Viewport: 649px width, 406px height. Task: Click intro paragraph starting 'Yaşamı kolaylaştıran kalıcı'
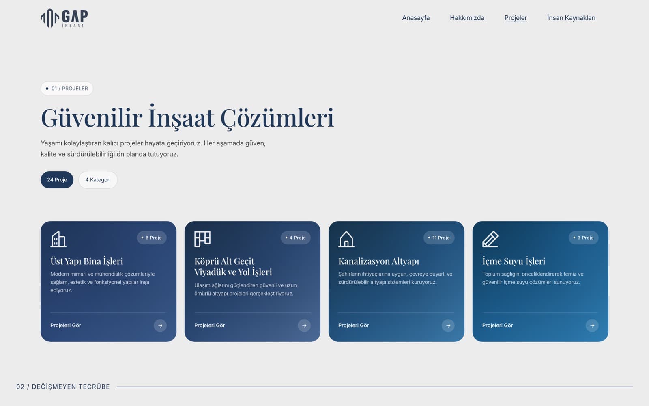pyautogui.click(x=153, y=149)
